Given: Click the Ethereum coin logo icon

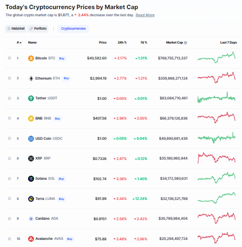Looking at the screenshot, I should (x=31, y=78).
